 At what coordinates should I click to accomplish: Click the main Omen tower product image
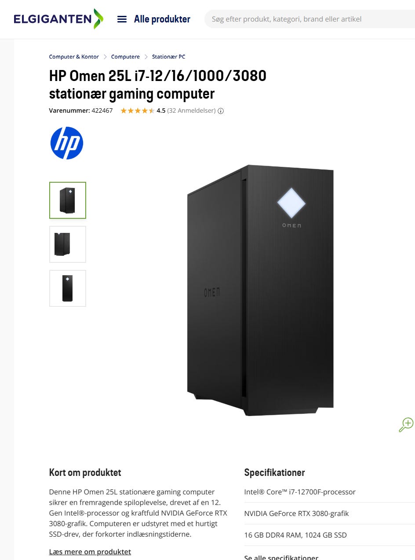tap(260, 291)
